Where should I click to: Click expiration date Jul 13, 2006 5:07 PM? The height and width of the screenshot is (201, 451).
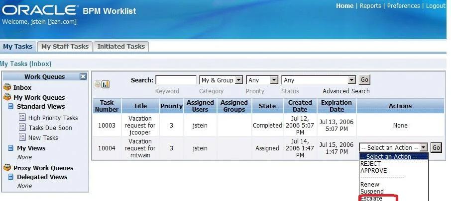[337, 125]
